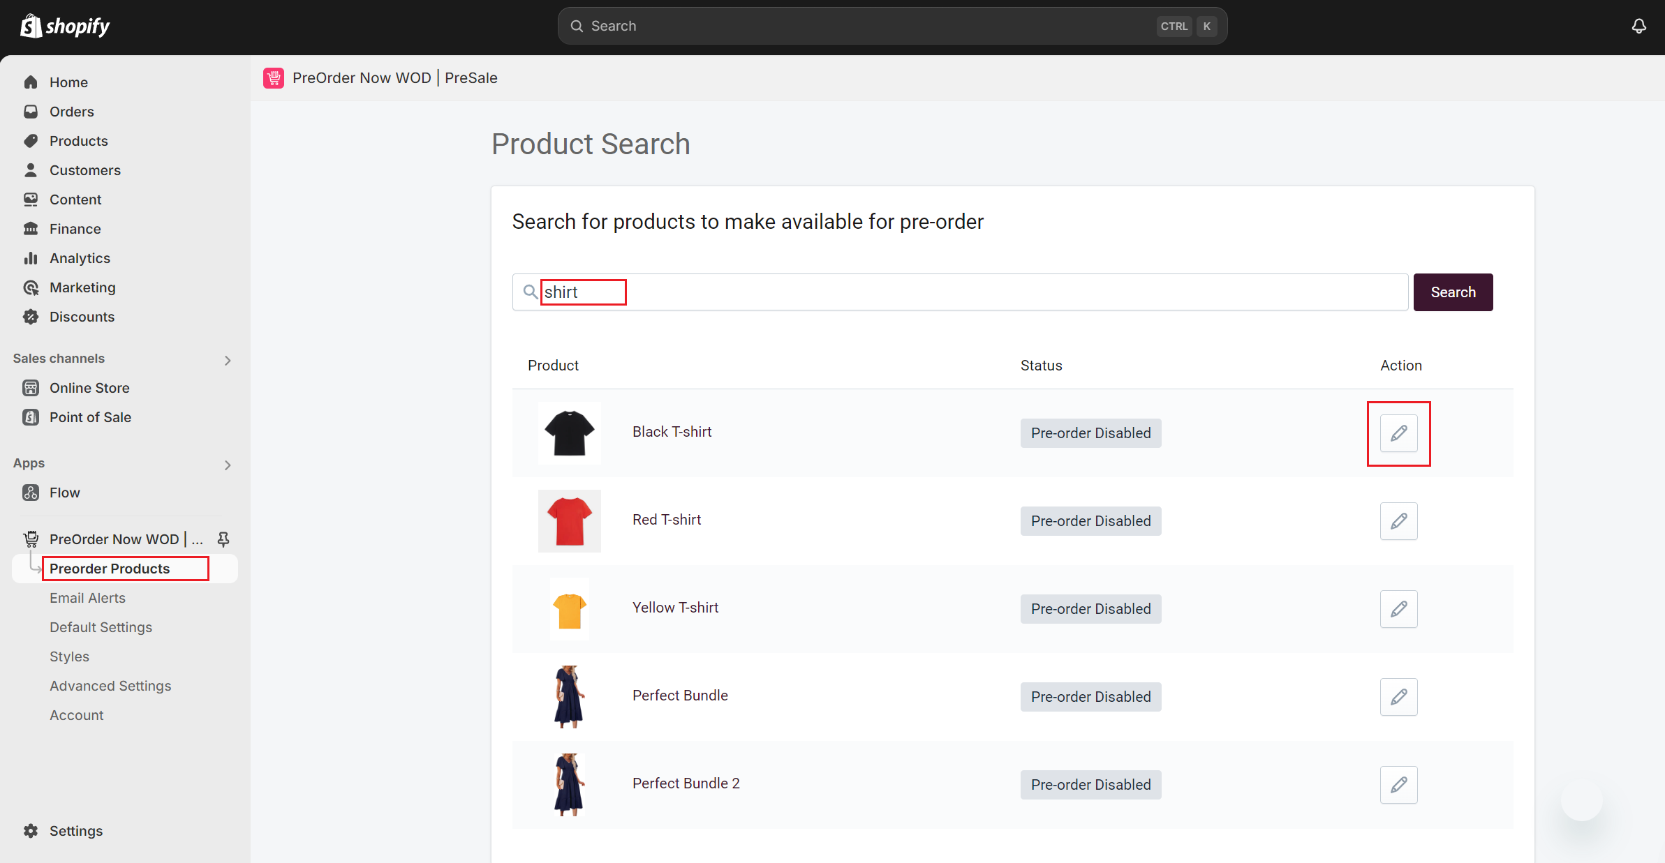Edit pre-order settings for Red T-shirt

pos(1398,521)
